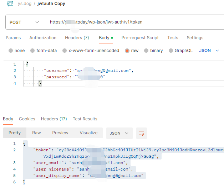The image size is (224, 193).
Task: Open the Pre-request Script tab
Action: click(140, 38)
